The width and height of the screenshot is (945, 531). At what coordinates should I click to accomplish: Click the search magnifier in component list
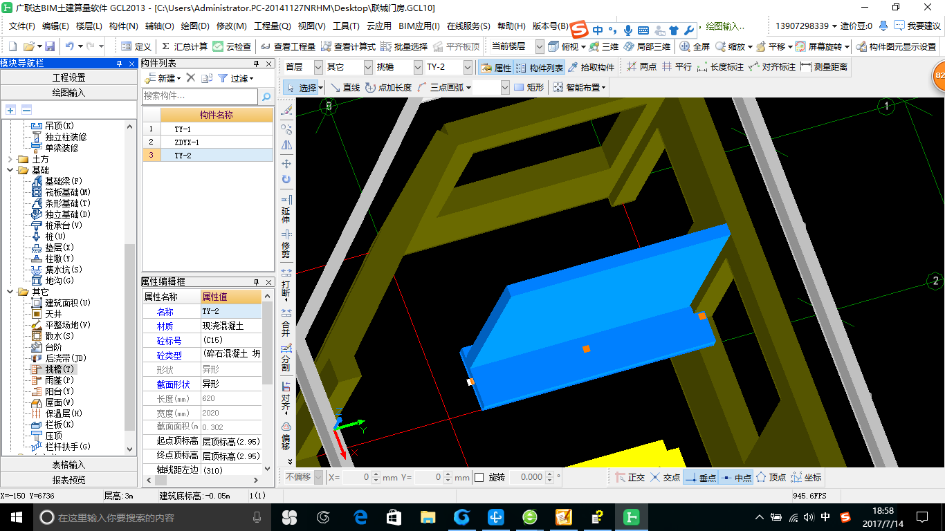[266, 97]
